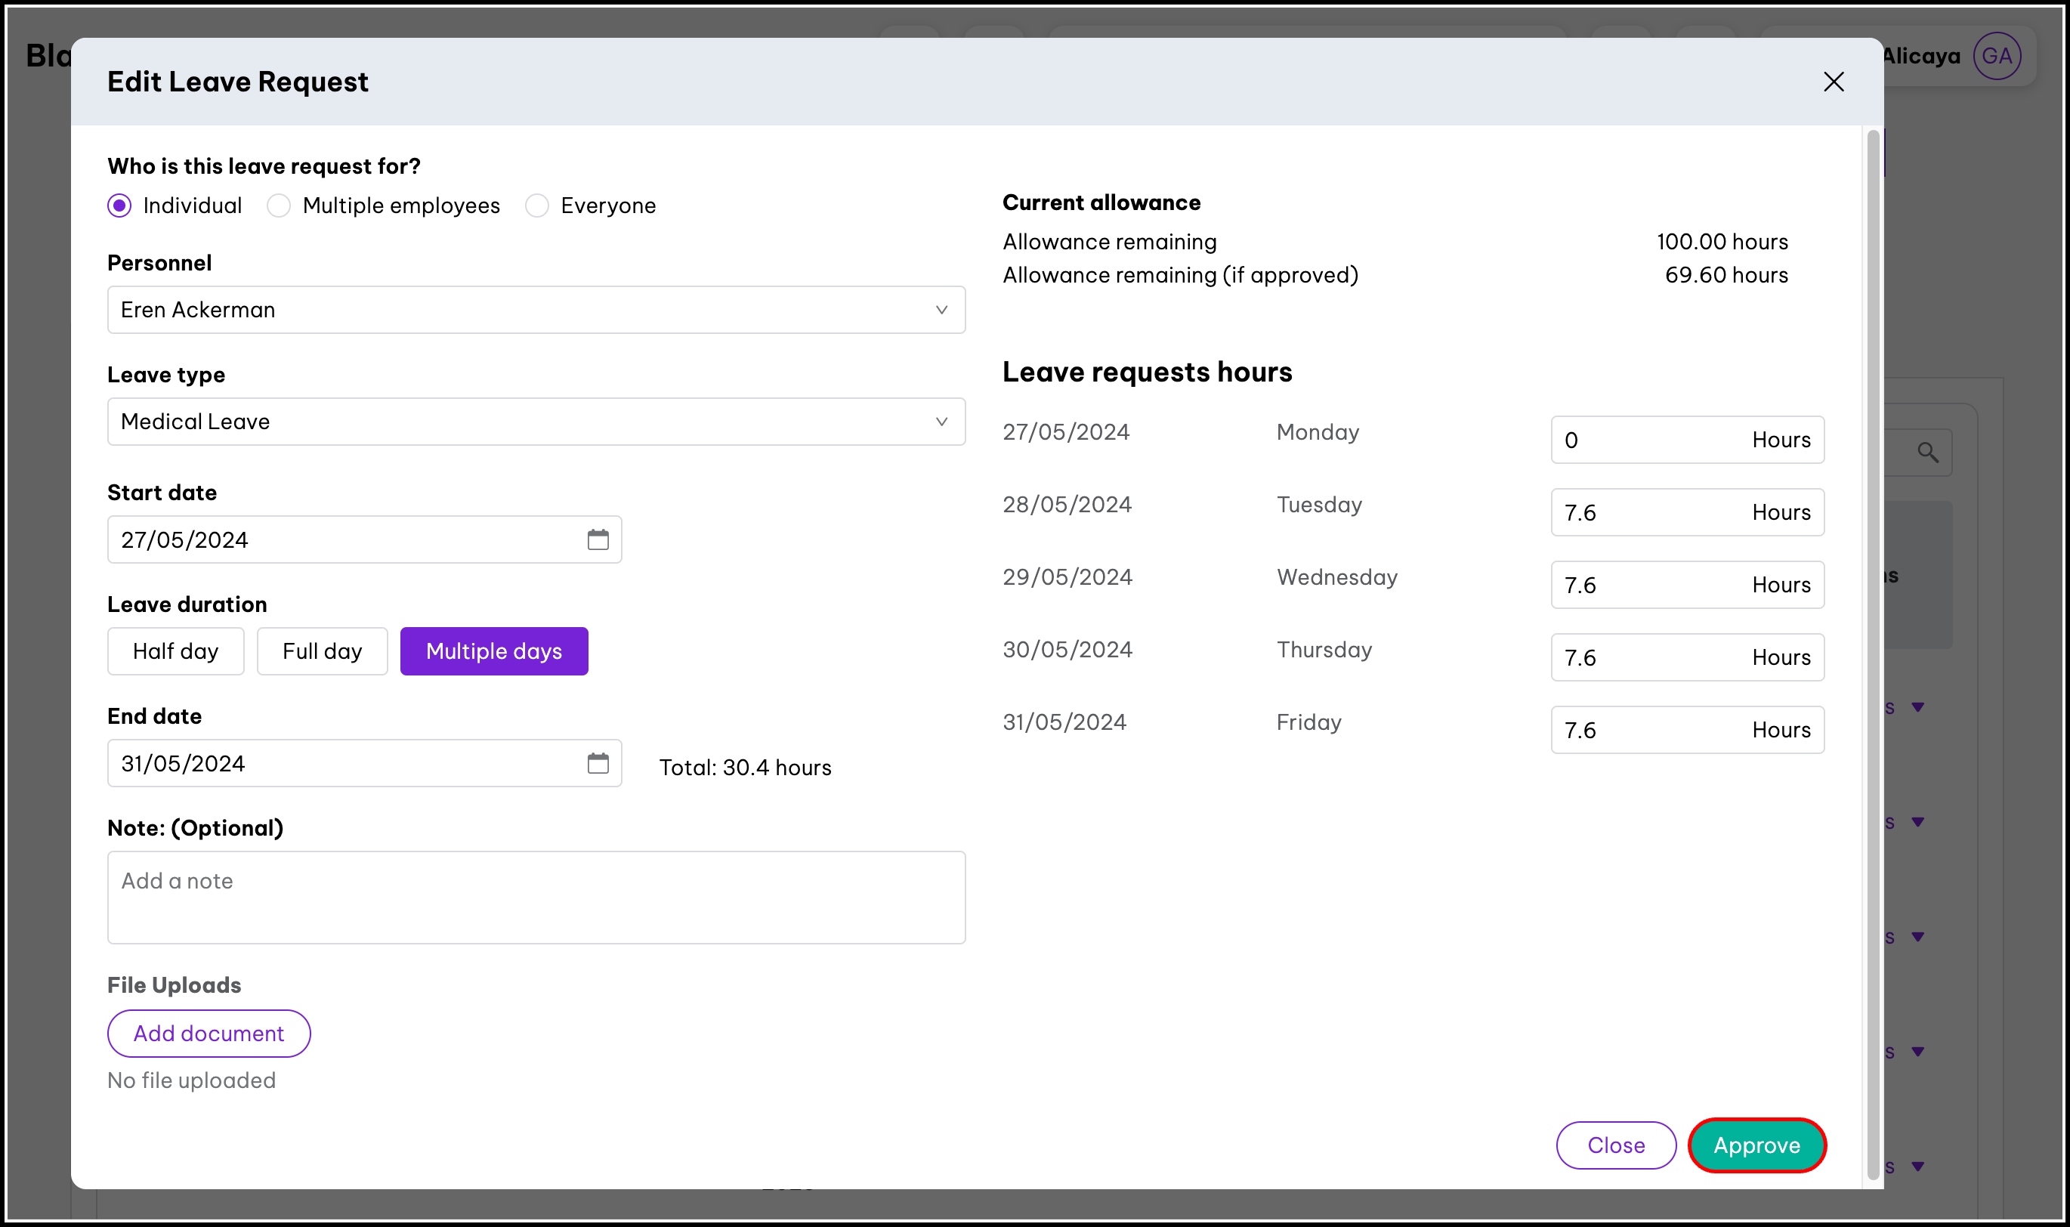The height and width of the screenshot is (1227, 2070).
Task: Open the Start date calendar picker icon
Action: click(x=598, y=540)
